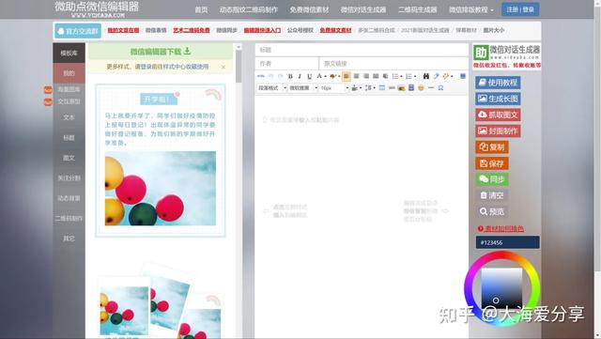Select the 模板库 sidebar tab
This screenshot has width=601, height=339.
click(69, 53)
